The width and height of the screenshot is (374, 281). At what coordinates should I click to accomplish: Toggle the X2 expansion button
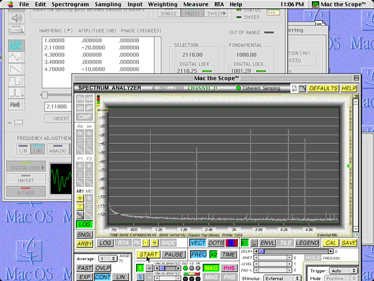click(214, 255)
